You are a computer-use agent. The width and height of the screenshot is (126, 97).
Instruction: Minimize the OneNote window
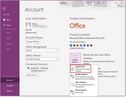coord(110,3)
